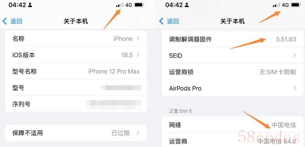Tap the left 返回 back link
This screenshot has height=147, width=305.
coord(16,21)
